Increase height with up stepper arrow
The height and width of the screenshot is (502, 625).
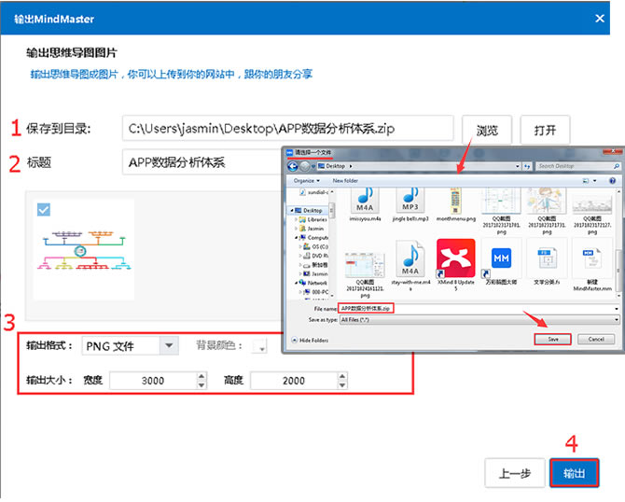point(342,376)
